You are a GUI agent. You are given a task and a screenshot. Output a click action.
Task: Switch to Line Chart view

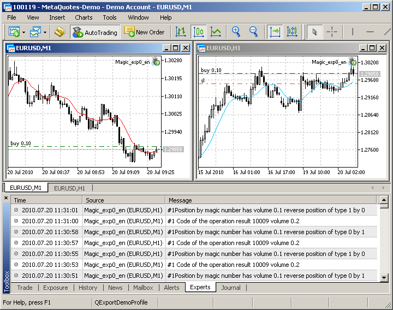216,32
